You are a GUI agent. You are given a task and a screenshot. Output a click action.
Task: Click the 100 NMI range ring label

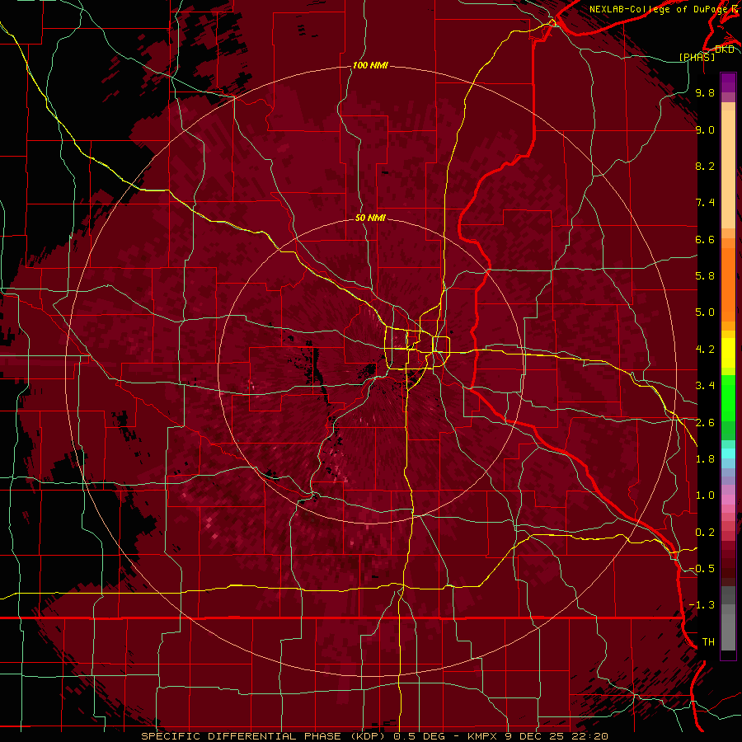click(x=370, y=65)
